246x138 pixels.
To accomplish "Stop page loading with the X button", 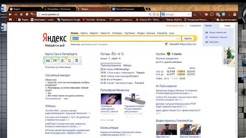I will click(x=22, y=15).
